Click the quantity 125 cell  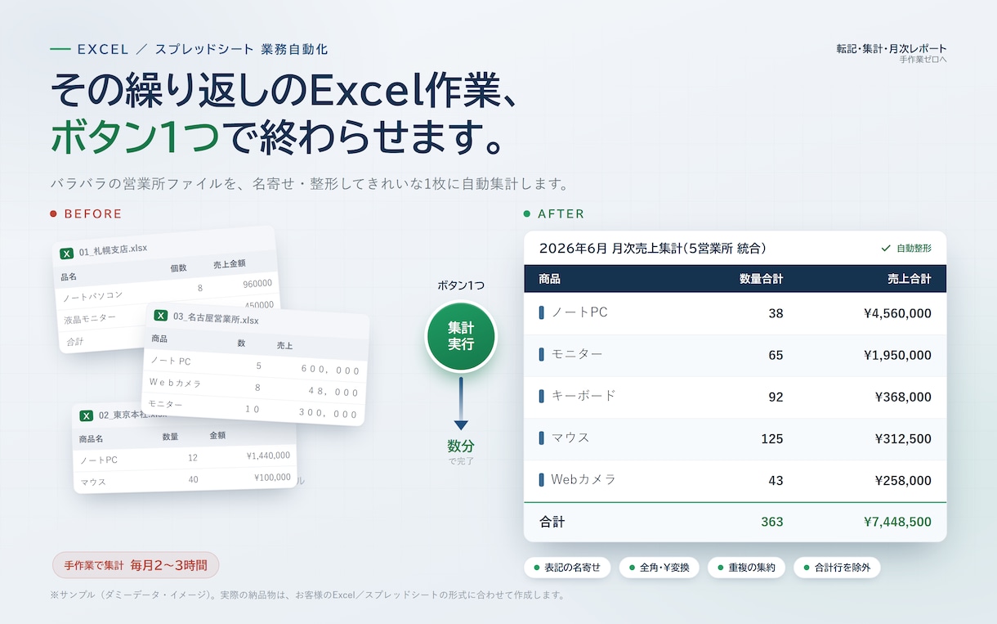pyautogui.click(x=772, y=438)
